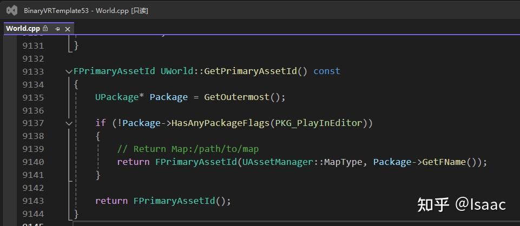Click the UPackage type on line 9135
The height and width of the screenshot is (226, 520).
(x=117, y=97)
